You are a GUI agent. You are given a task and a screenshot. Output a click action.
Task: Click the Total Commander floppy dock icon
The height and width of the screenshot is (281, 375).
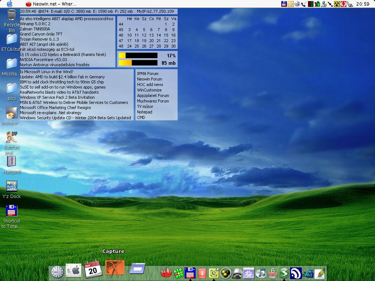point(190,273)
